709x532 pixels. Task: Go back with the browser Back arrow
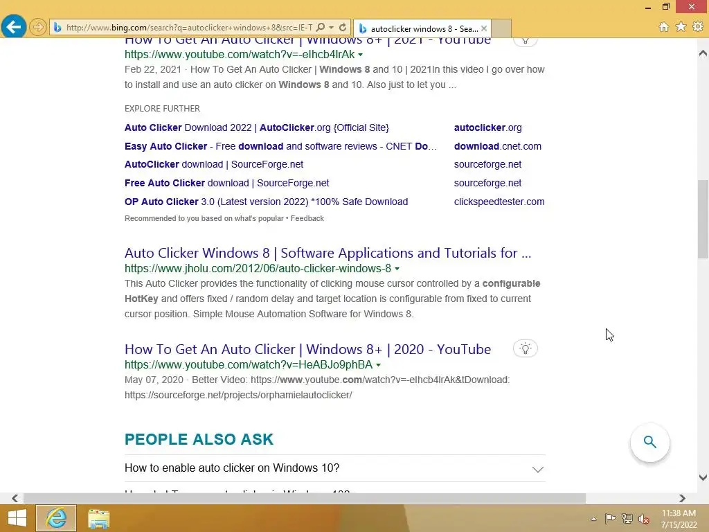click(14, 27)
